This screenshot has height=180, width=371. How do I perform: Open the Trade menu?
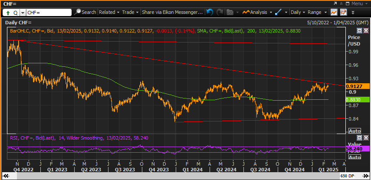[x=130, y=12]
